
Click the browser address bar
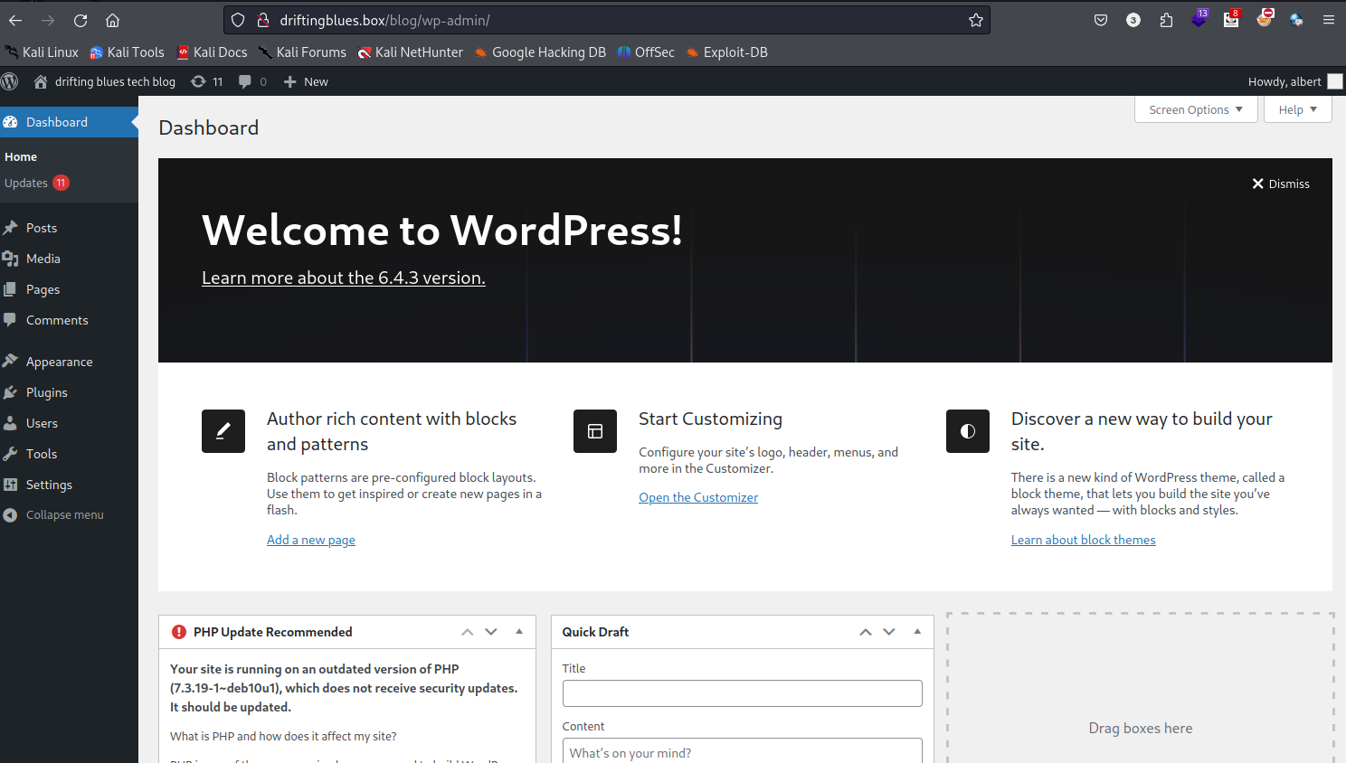click(606, 20)
